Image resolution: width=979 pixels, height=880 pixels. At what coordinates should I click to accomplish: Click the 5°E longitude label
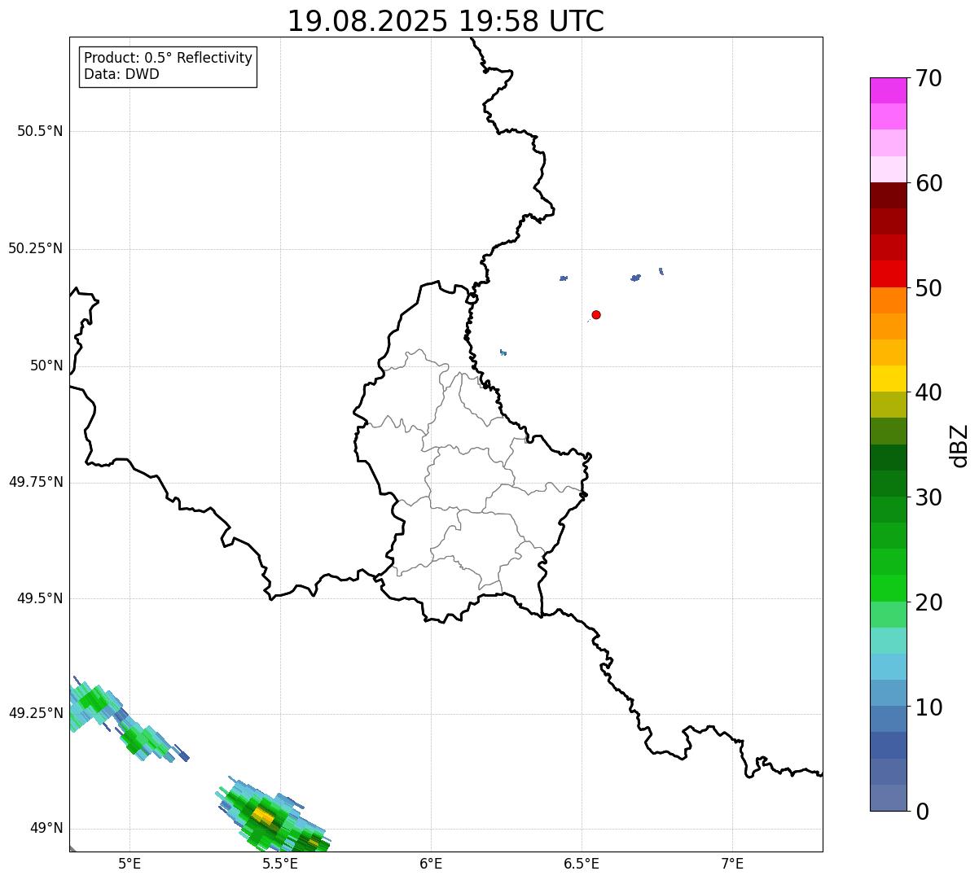coord(130,863)
